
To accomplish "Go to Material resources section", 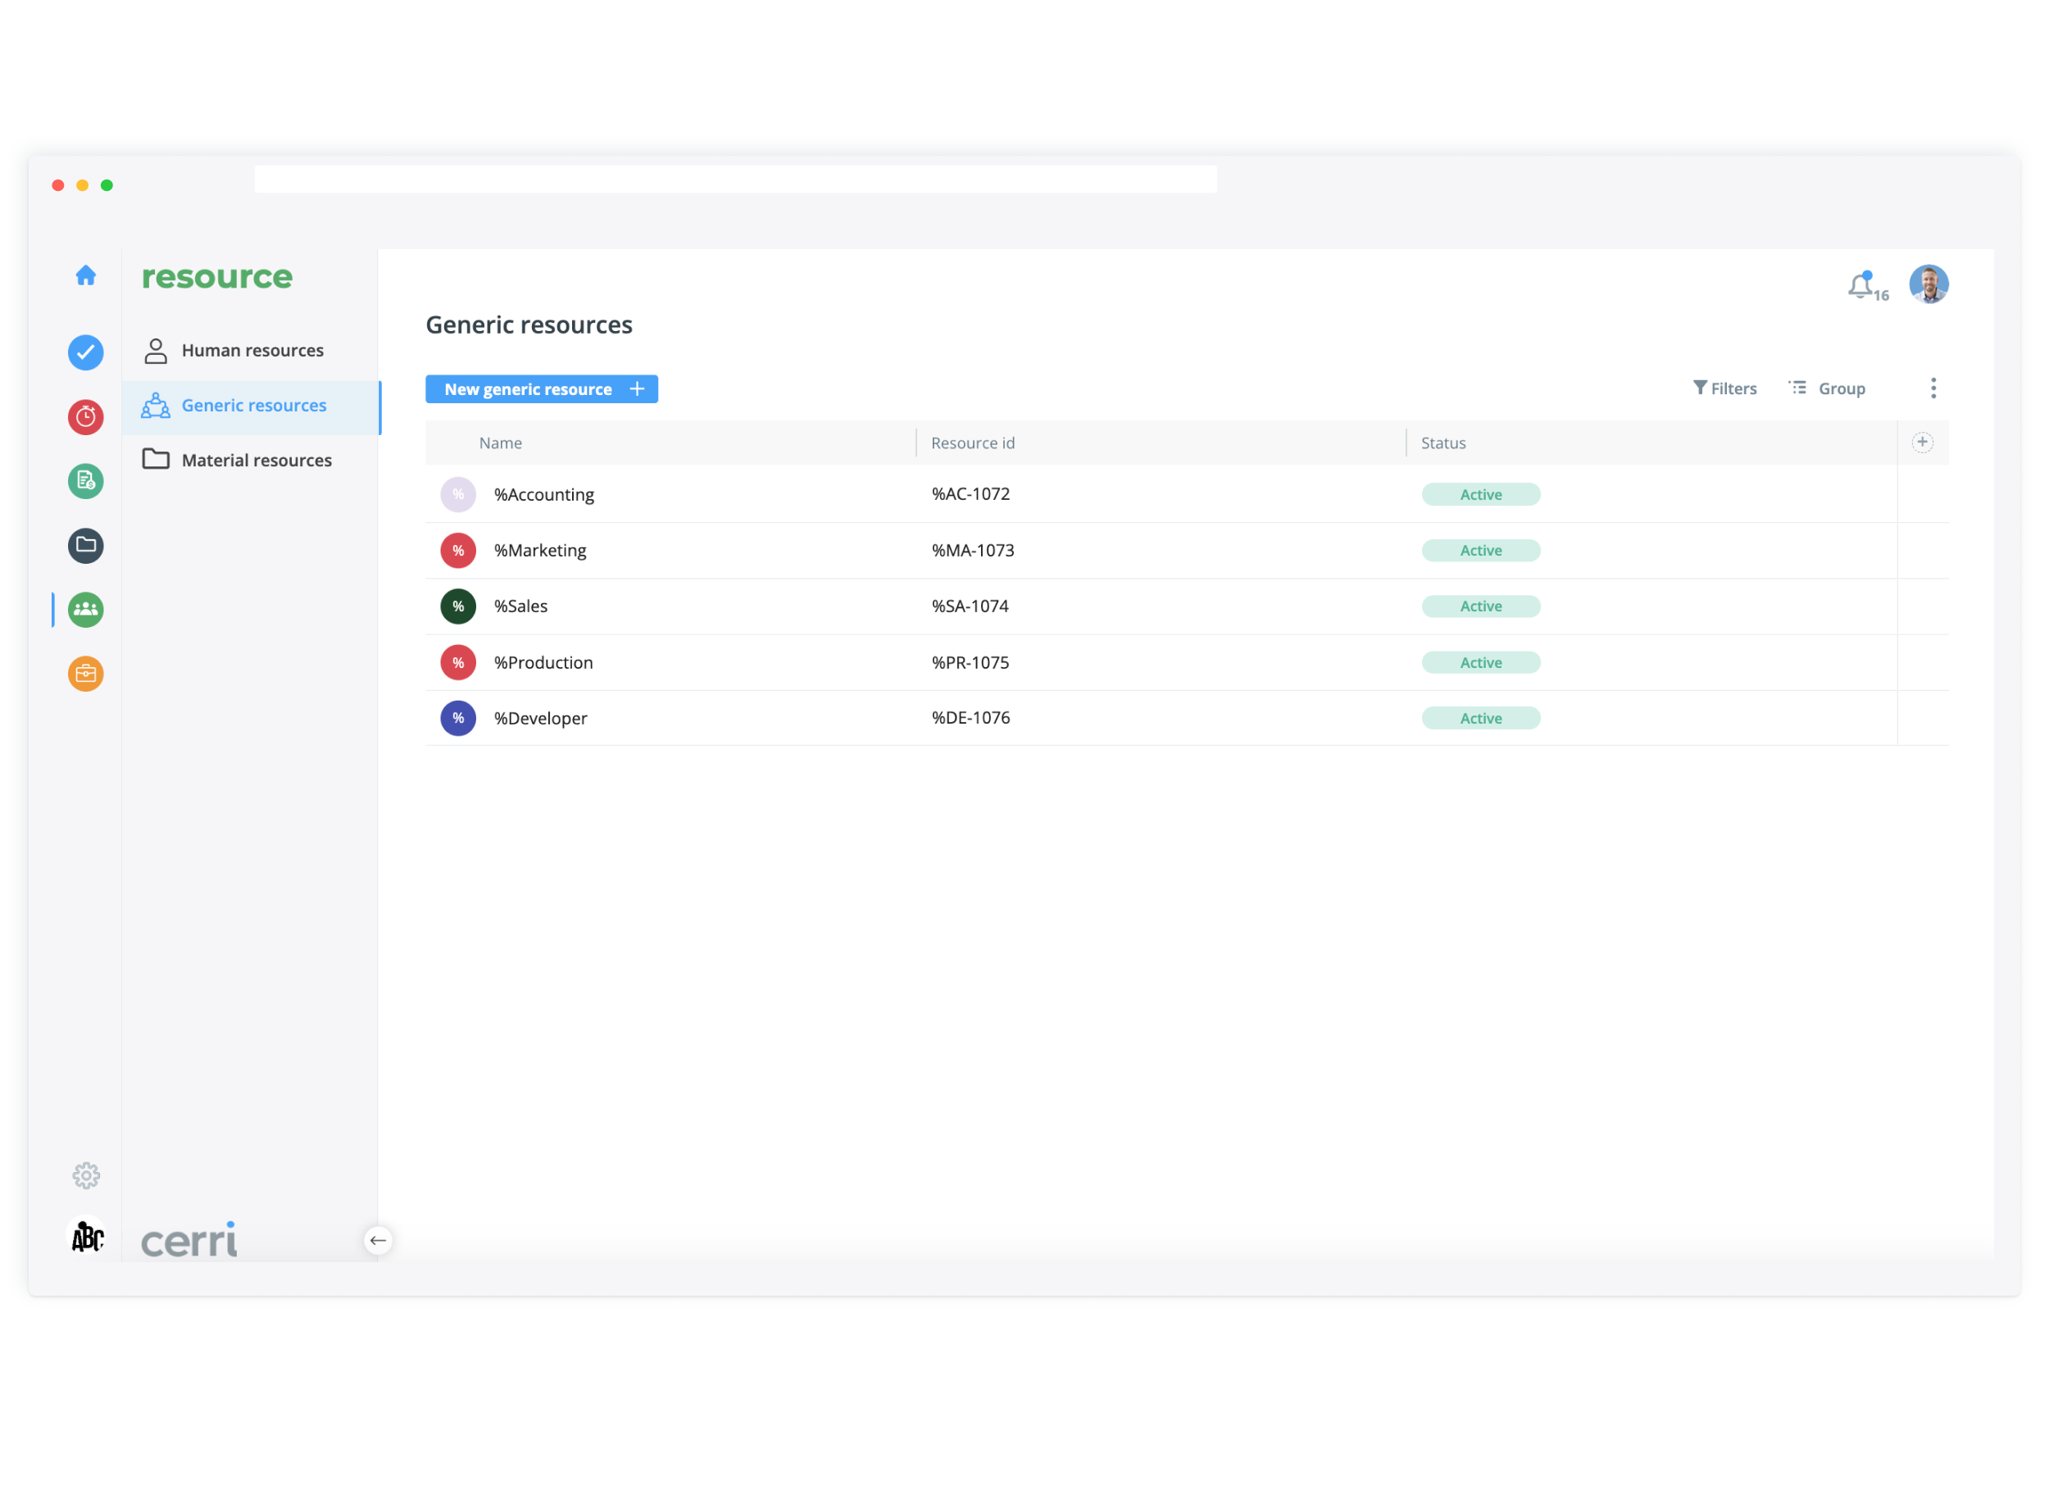I will point(256,461).
